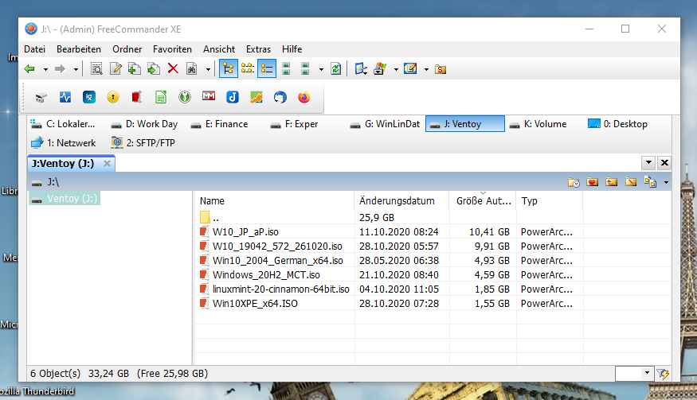This screenshot has height=400, width=697.
Task: Launch the Thunderbird shortcut icon
Action: [x=280, y=97]
